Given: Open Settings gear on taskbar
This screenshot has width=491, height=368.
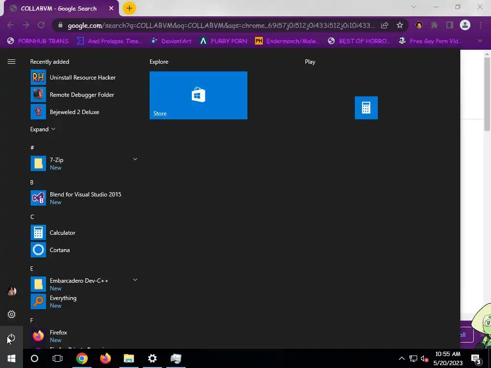Looking at the screenshot, I should pos(152,358).
